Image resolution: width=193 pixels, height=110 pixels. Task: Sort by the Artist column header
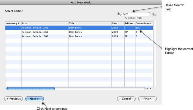tap(45, 23)
